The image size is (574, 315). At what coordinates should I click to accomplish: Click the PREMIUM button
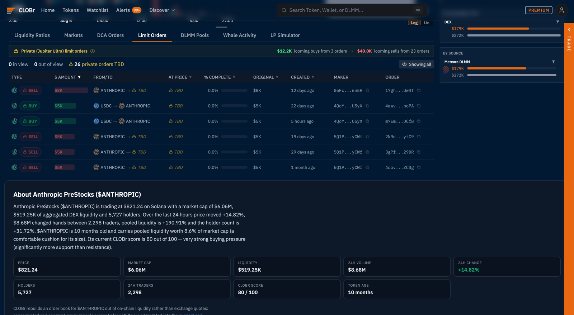538,10
